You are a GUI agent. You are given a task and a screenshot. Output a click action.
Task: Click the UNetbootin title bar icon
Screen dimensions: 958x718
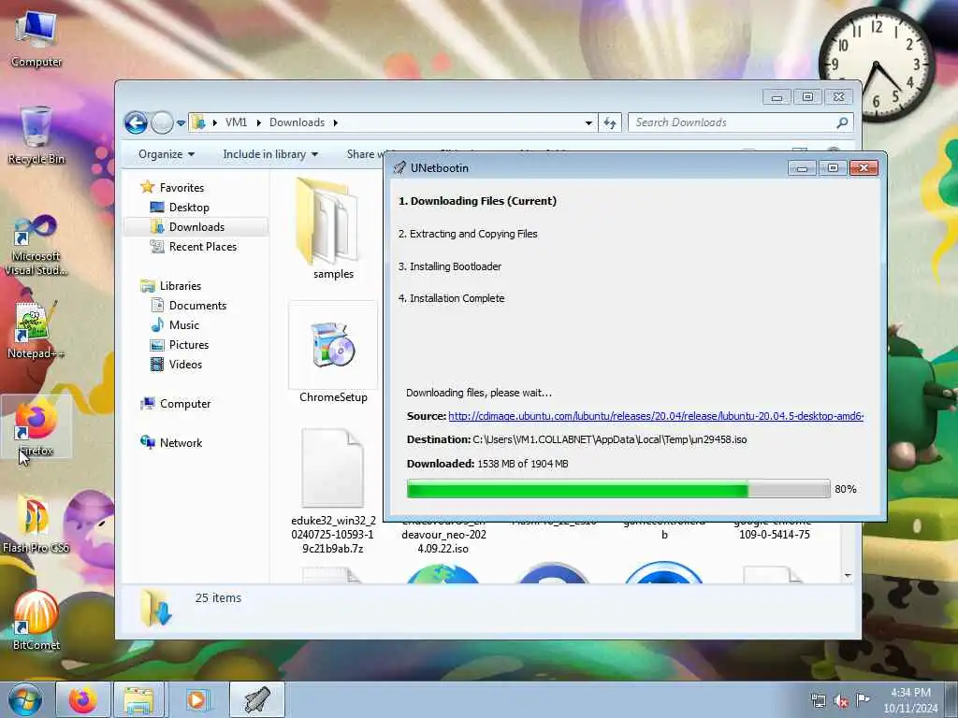[399, 168]
